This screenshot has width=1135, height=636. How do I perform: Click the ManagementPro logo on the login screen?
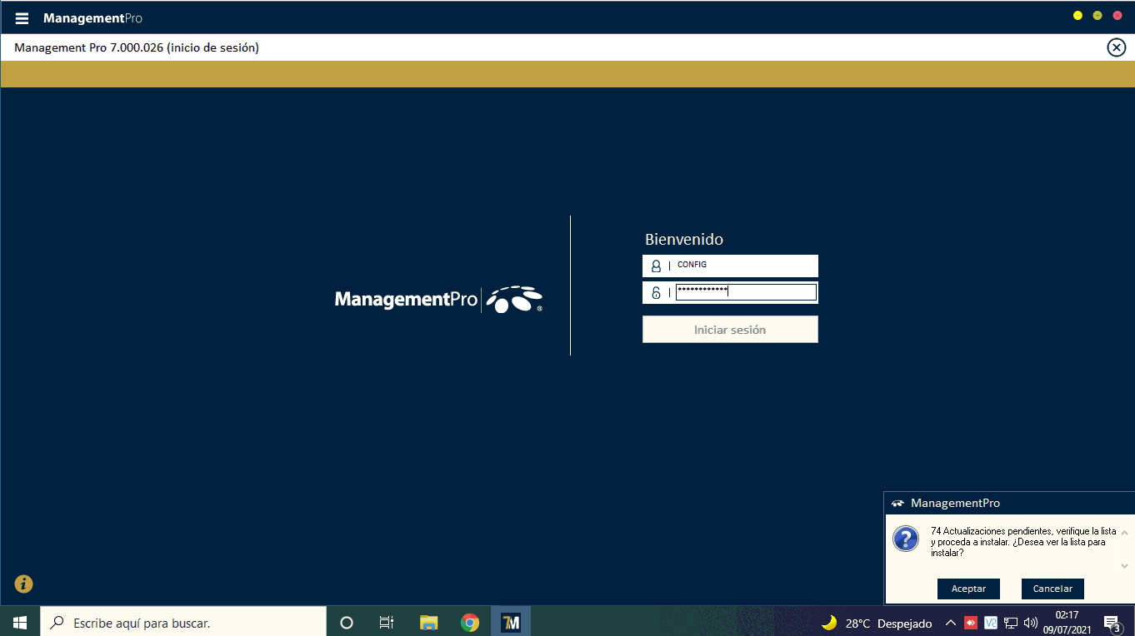pyautogui.click(x=438, y=299)
